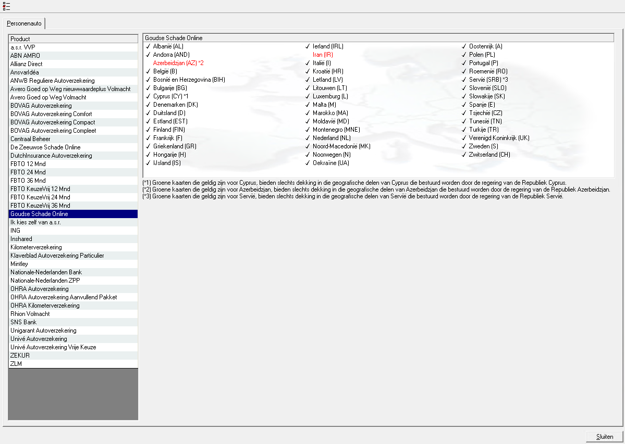
Task: Select FBTO 24 Mnd product
Action: 73,172
